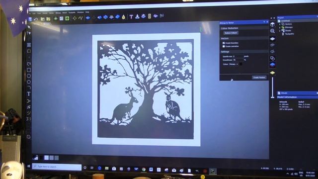The width and height of the screenshot is (318, 179).
Task: Click the yellow droplet toolbar icon
Action: coord(124,17)
